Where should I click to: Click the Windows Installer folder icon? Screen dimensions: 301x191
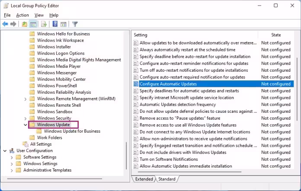(x=32, y=47)
